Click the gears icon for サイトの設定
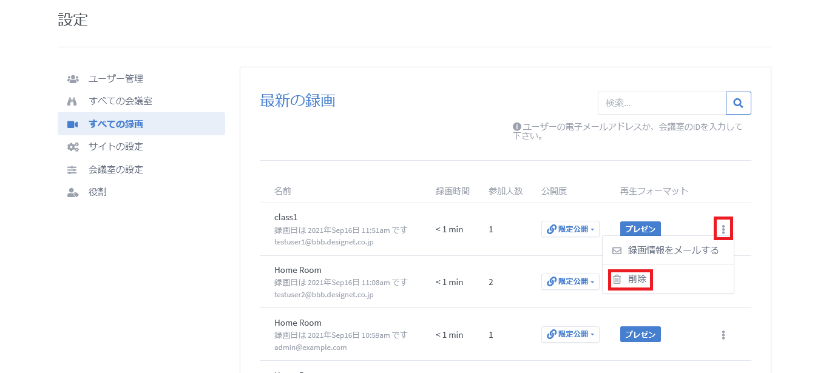The width and height of the screenshot is (829, 373). pos(73,147)
